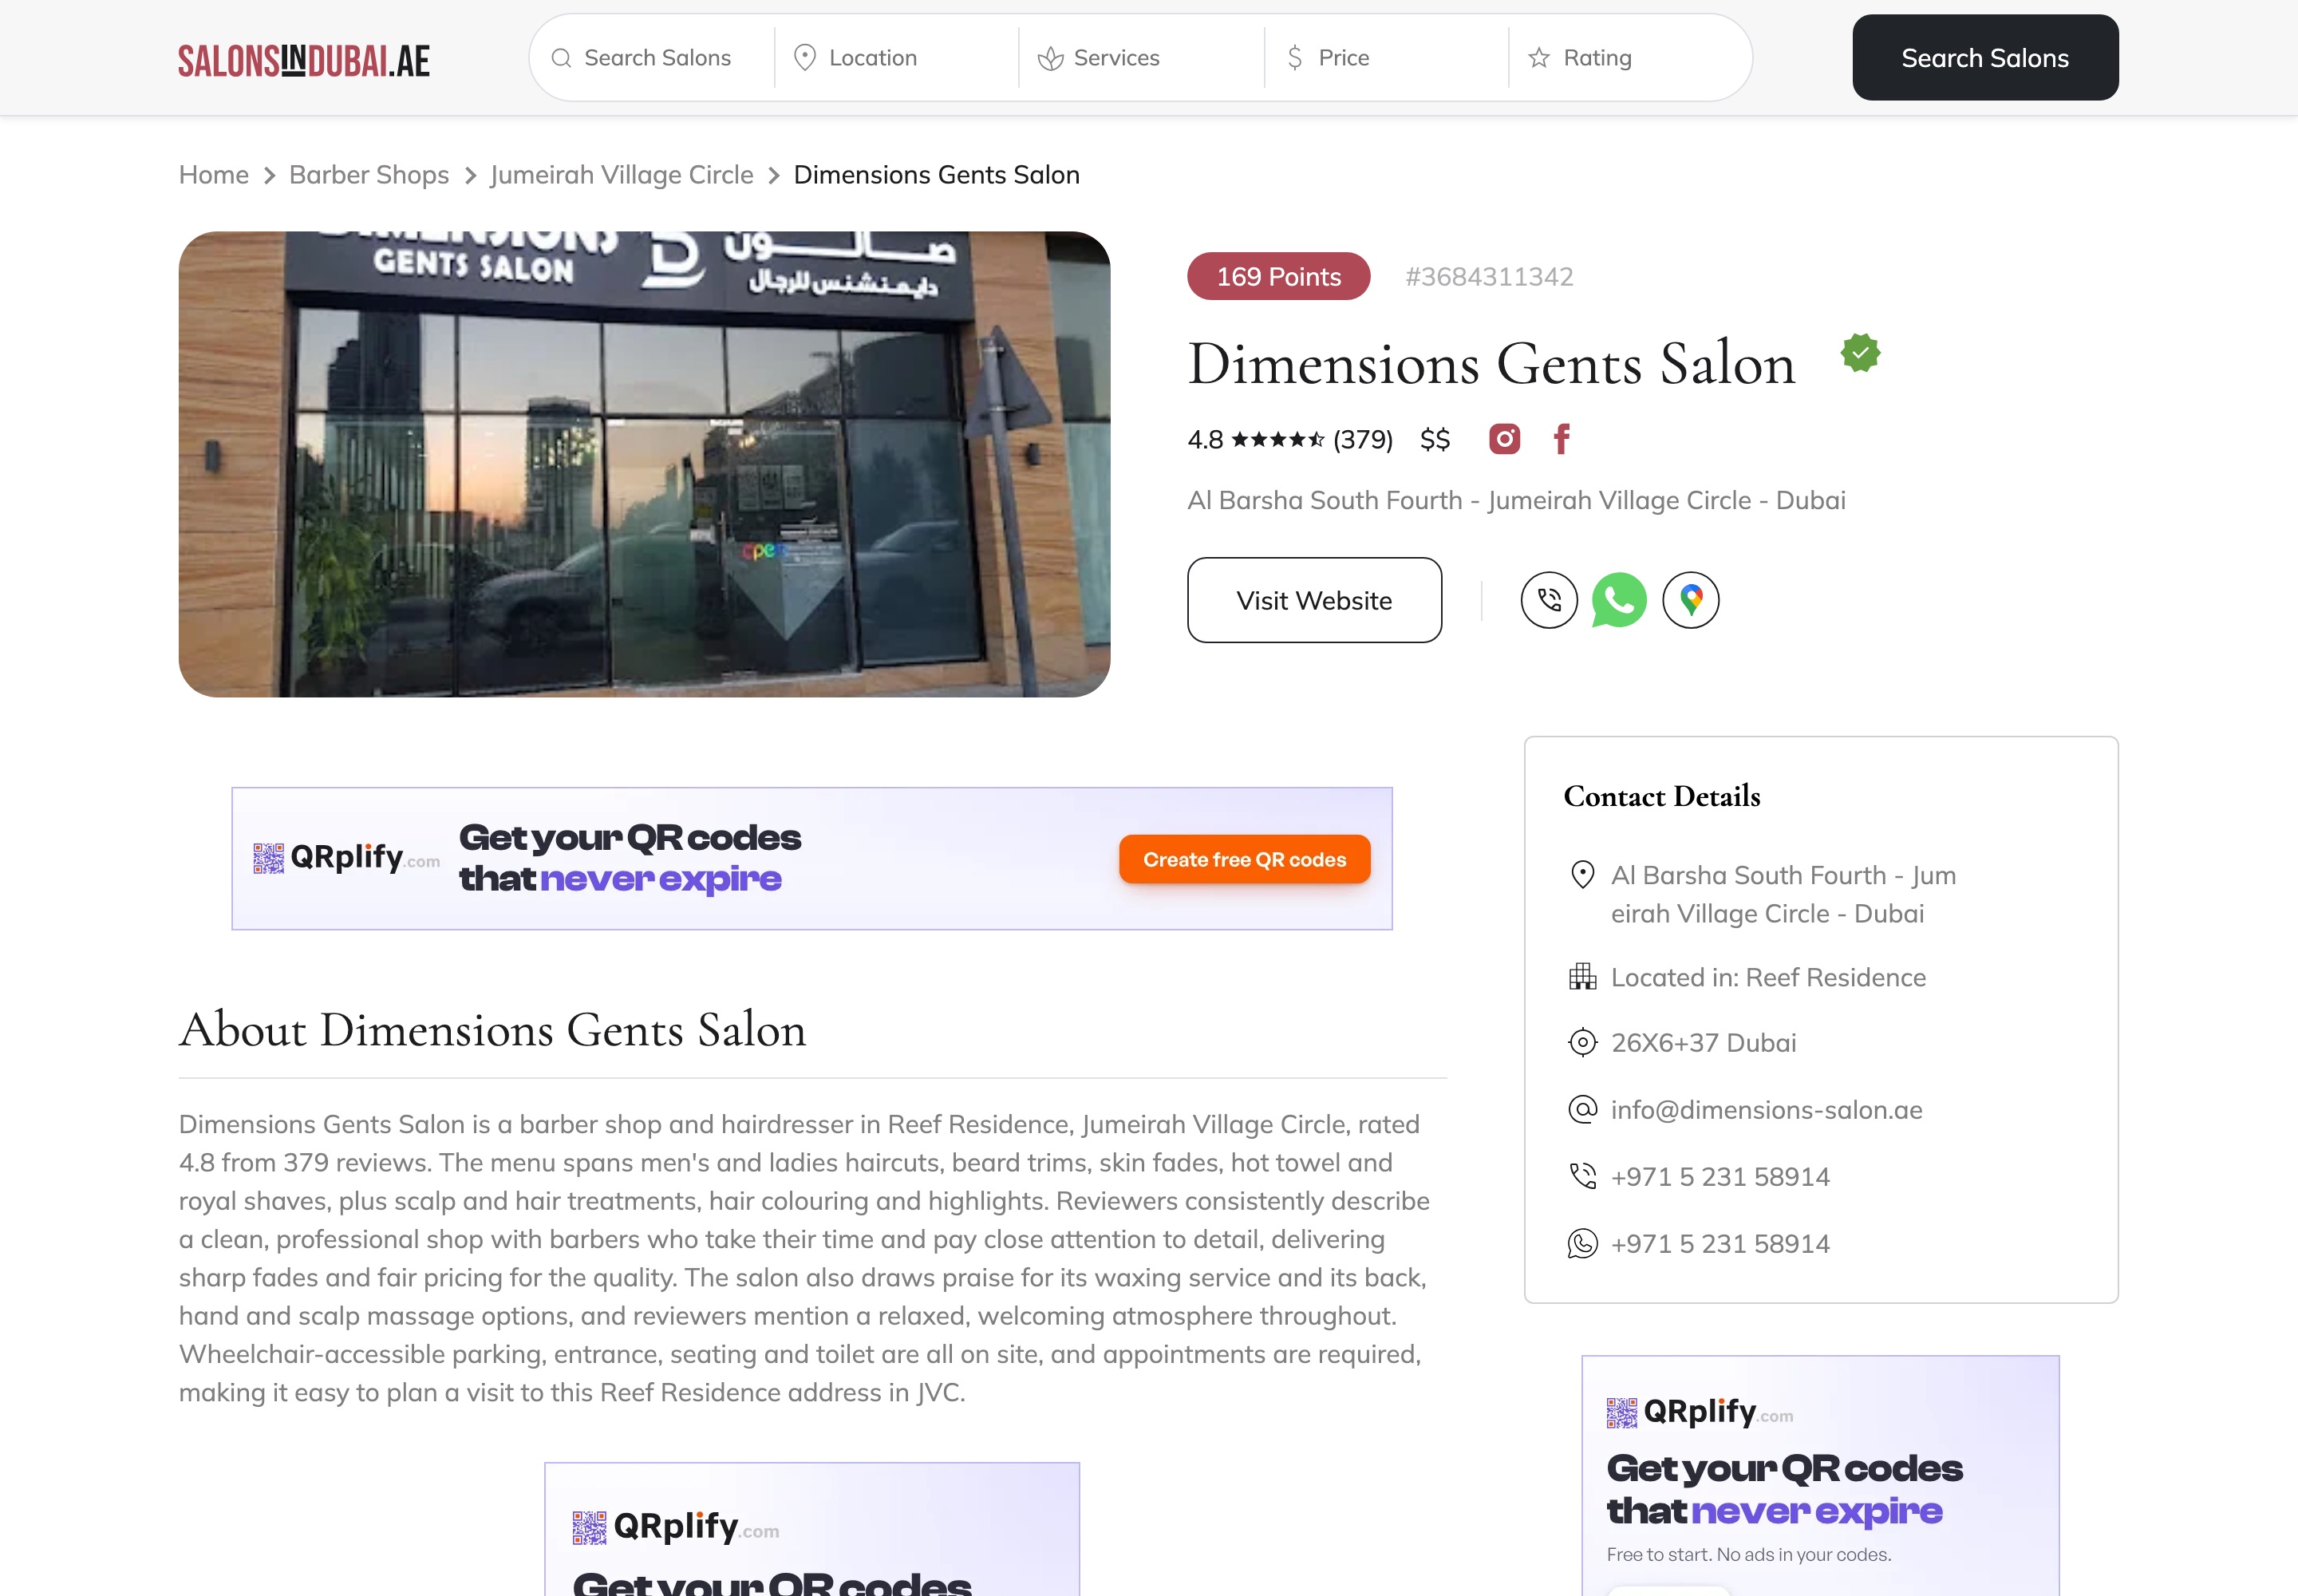Click the Visit Website button
The image size is (2298, 1596).
[x=1314, y=600]
